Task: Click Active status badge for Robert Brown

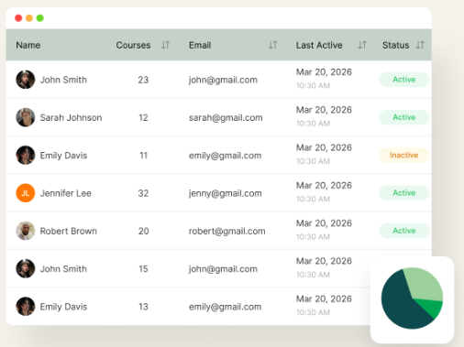Action: (x=404, y=231)
